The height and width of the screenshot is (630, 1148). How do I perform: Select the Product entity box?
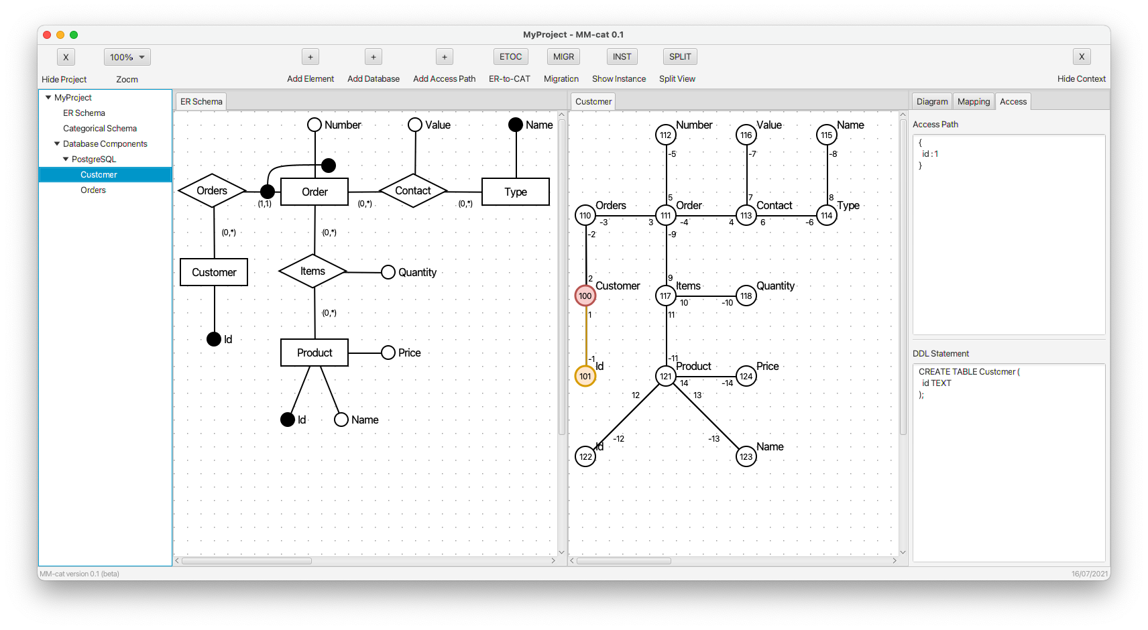tap(314, 353)
